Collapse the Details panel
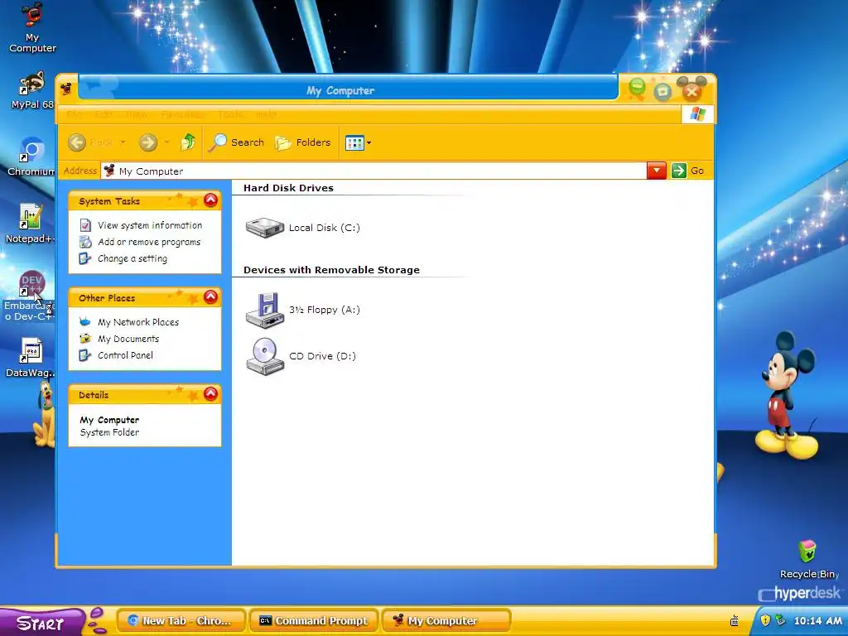848x636 pixels. (x=210, y=393)
